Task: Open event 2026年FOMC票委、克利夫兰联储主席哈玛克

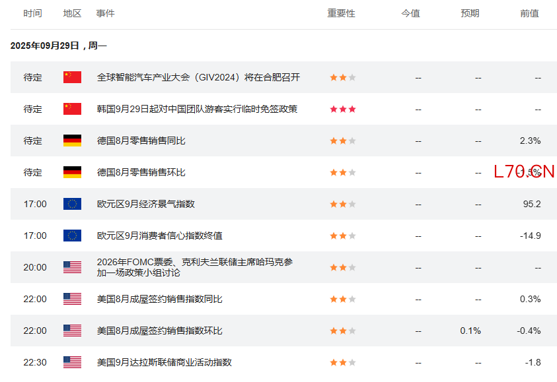Action: (195, 267)
